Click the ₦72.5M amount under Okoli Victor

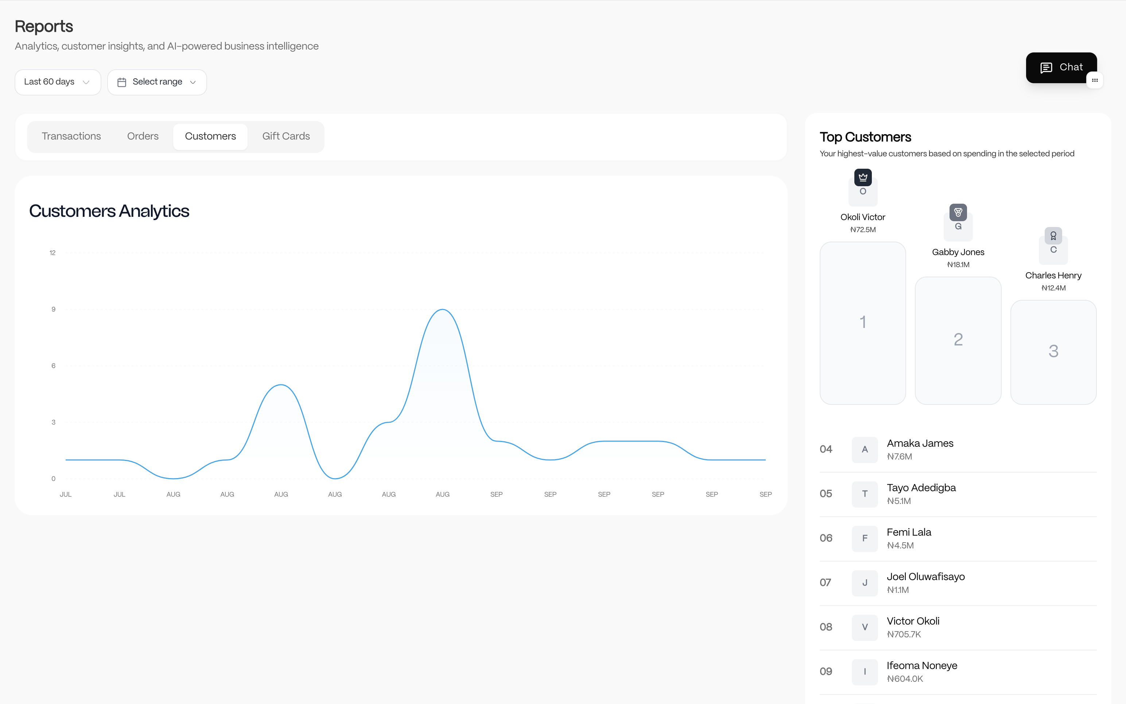click(862, 230)
